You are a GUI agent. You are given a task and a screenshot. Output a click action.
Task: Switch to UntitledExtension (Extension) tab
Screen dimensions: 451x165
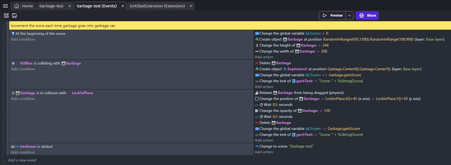tap(157, 6)
